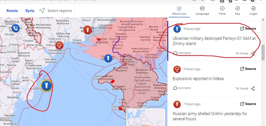The height and width of the screenshot is (126, 266).
Task: Open Source link of Pantsyr-S1 news
Action: pos(248,28)
